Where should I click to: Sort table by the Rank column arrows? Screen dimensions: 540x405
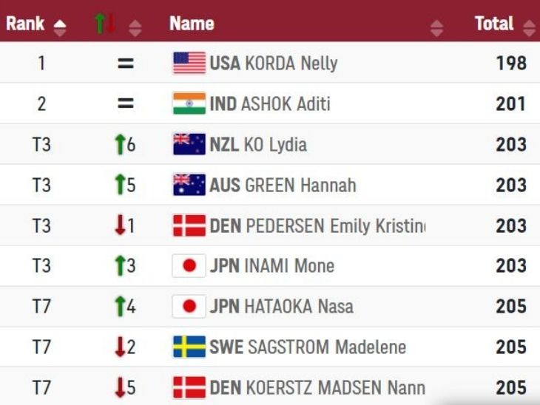click(60, 27)
